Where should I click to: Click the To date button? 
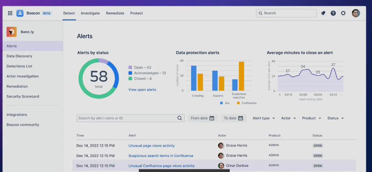[x=233, y=118]
